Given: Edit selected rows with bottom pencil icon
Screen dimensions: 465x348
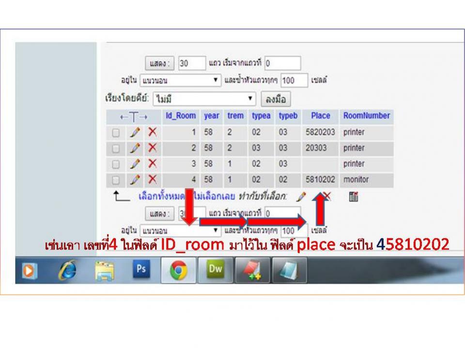Looking at the screenshot, I should click(301, 197).
